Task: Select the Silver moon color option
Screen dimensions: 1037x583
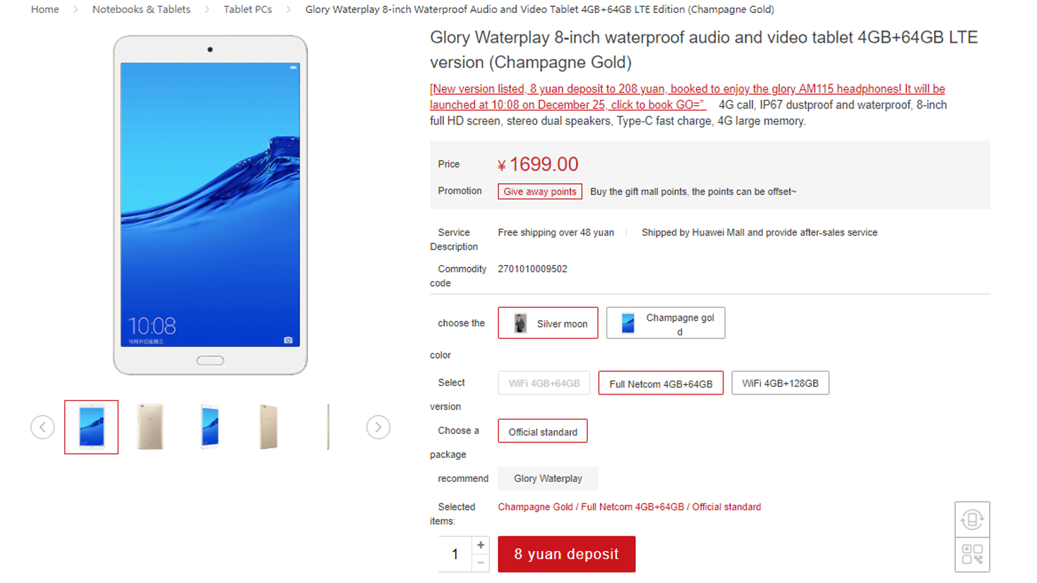Action: click(548, 323)
